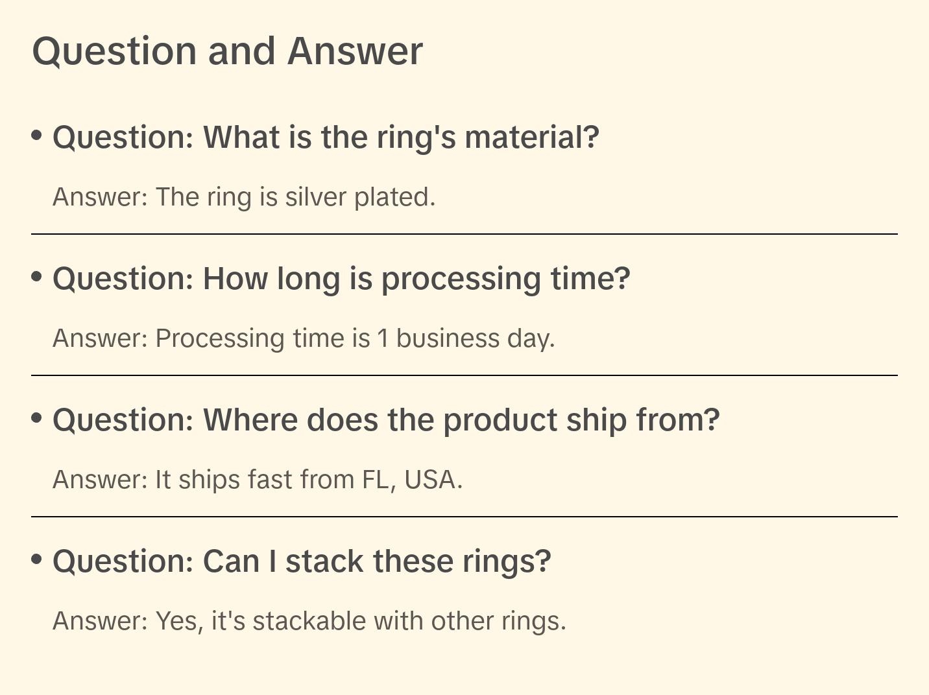929x695 pixels.
Task: Click 'Answer:' label before 'It ships fast'
Action: click(x=101, y=480)
